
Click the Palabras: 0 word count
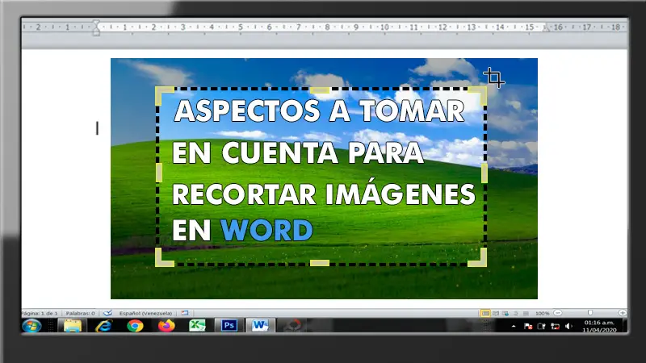(x=80, y=313)
